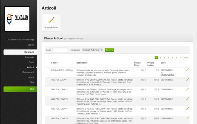
Task: Open Clienti in the sidebar
Action: click(32, 62)
